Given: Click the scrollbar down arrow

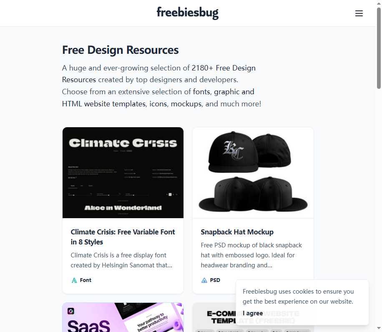Looking at the screenshot, I should [379, 328].
